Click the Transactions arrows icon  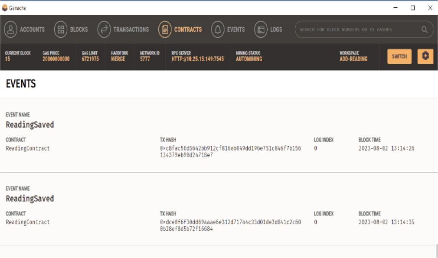[104, 29]
